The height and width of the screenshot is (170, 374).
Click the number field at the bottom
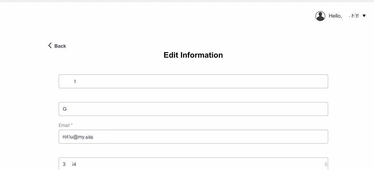[190, 164]
